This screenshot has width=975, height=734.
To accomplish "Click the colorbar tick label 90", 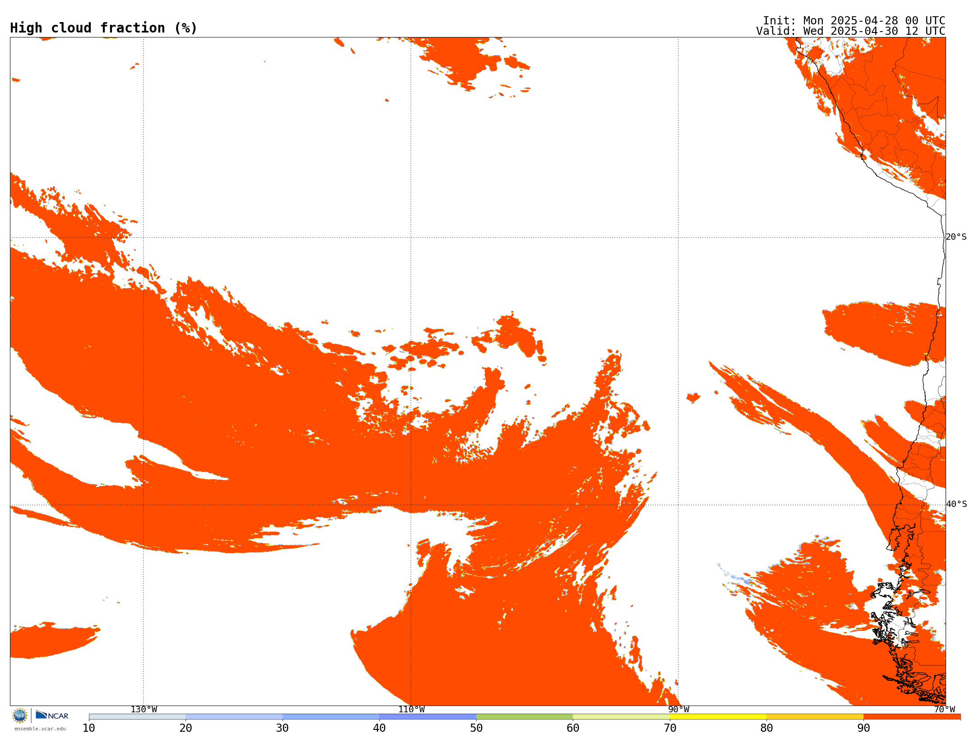I will coord(864,728).
